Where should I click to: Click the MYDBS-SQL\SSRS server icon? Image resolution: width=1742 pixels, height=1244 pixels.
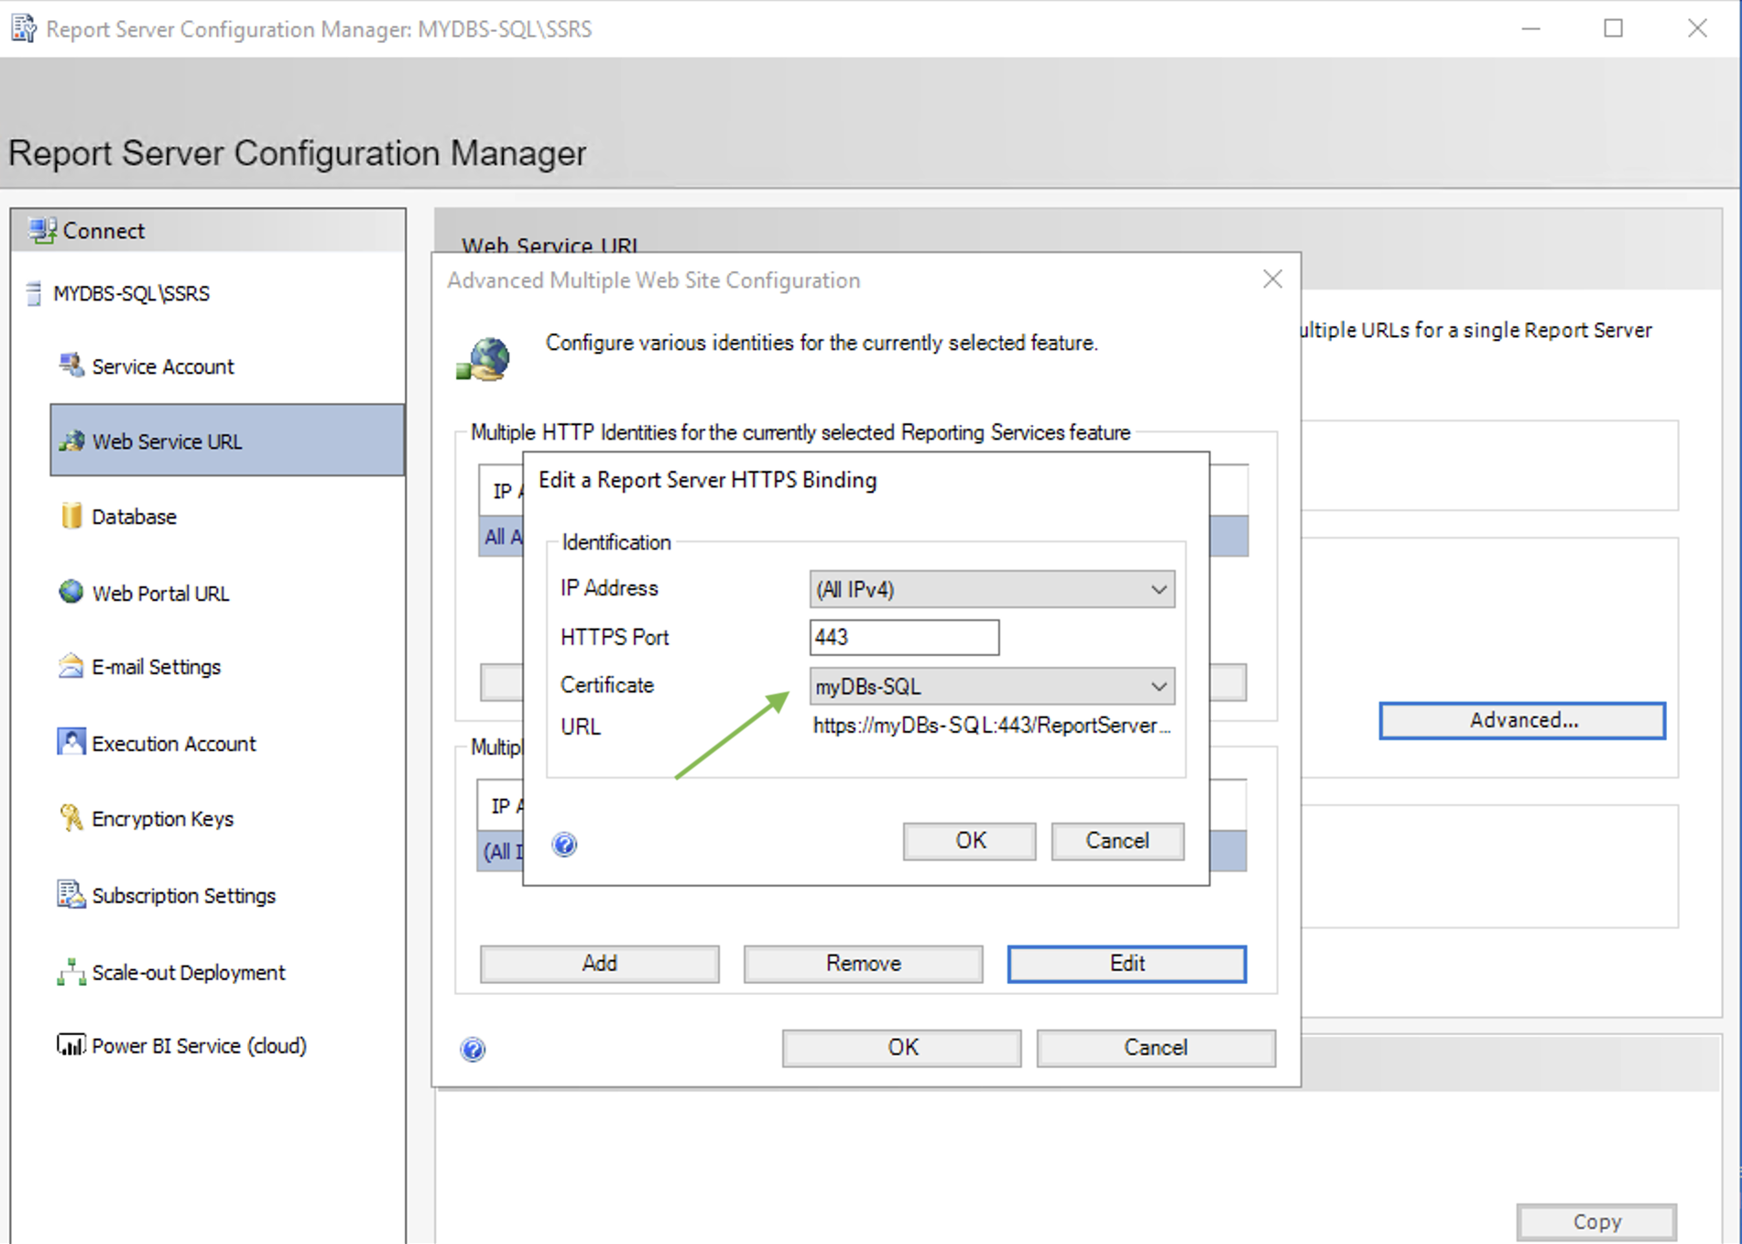click(34, 293)
